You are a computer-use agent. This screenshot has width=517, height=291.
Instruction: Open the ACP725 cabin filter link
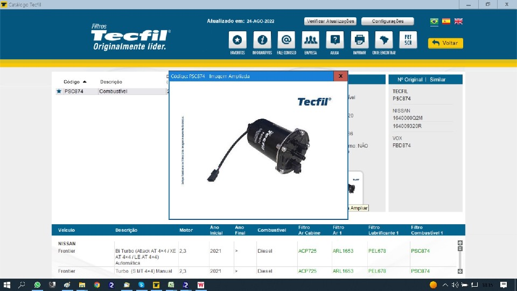click(306, 251)
